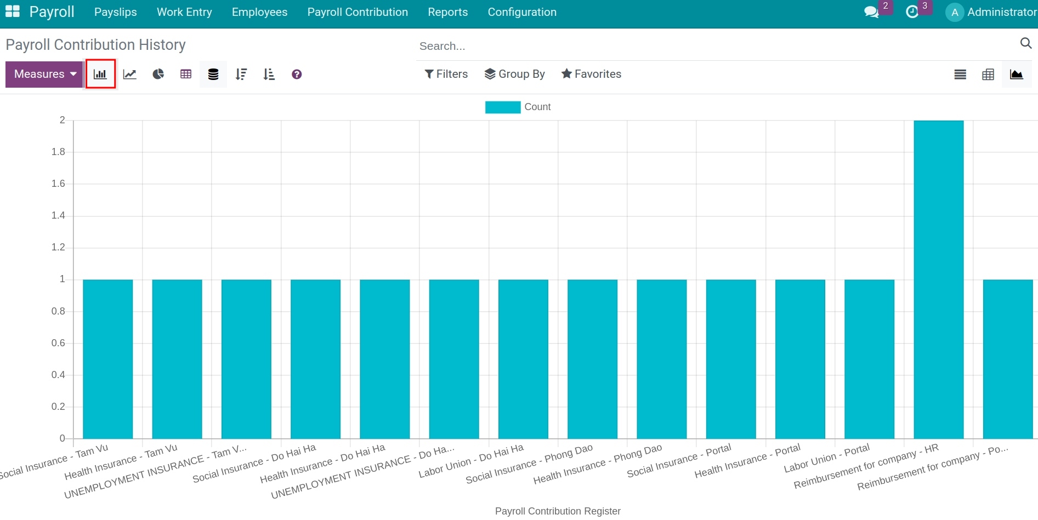Open pivot view from the view switcher
Viewport: 1038px width, 520px height.
point(988,74)
